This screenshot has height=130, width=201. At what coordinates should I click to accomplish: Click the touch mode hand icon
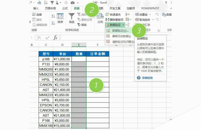(57, 3)
